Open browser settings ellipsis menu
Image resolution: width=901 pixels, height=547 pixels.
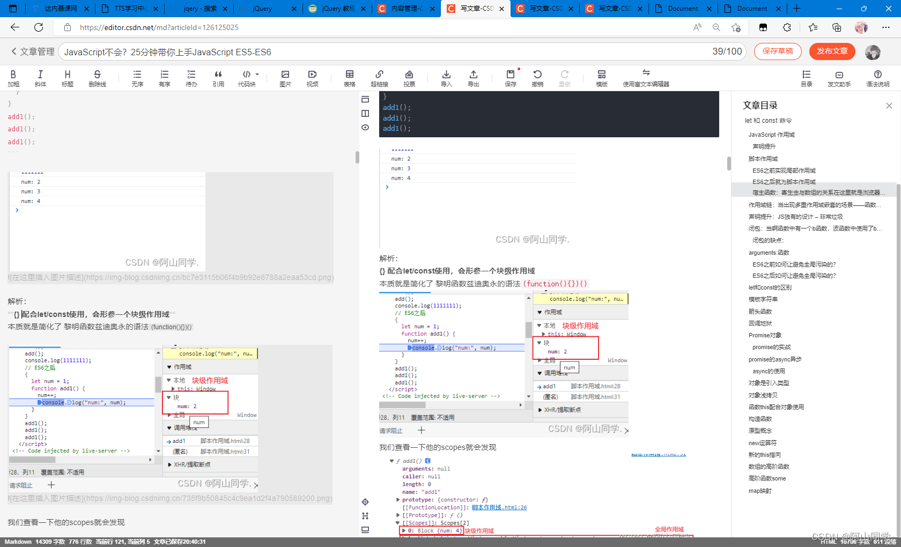(x=885, y=27)
